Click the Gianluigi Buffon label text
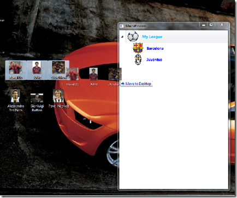This screenshot has width=237, height=198. (37, 108)
